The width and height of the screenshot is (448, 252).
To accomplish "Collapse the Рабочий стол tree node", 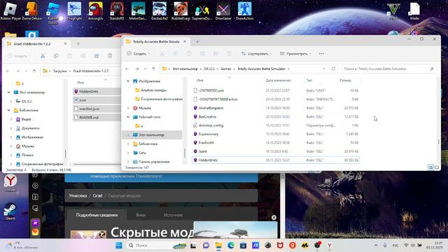I will [128, 117].
